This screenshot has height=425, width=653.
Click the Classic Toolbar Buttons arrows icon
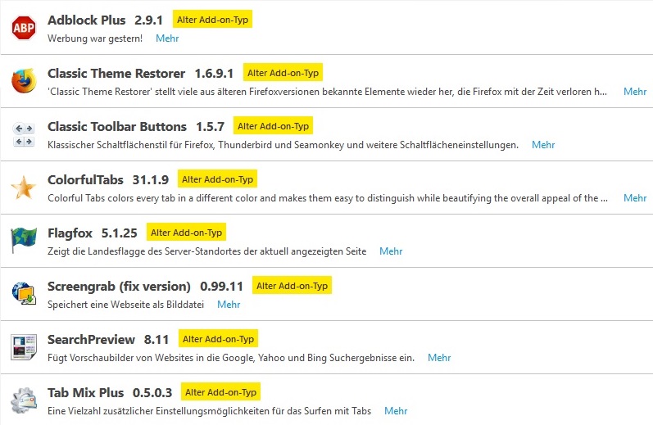24,134
